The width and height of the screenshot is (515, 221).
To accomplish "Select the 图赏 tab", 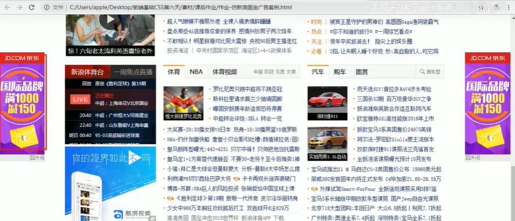I will coord(362,72).
